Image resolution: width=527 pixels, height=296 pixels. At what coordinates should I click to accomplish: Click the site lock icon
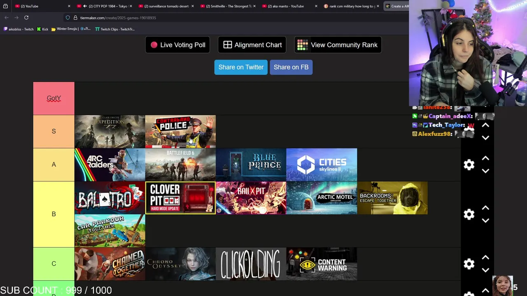point(75,18)
